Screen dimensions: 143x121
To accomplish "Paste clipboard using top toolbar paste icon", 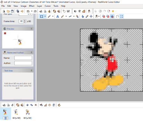I will (49, 11).
